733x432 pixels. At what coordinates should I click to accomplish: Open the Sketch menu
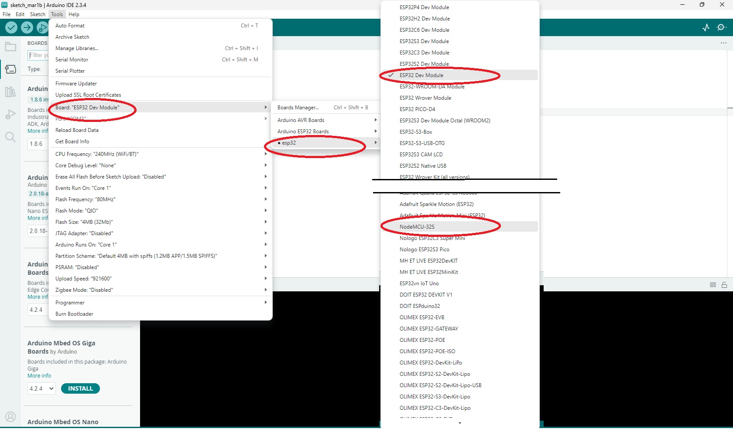click(x=38, y=14)
